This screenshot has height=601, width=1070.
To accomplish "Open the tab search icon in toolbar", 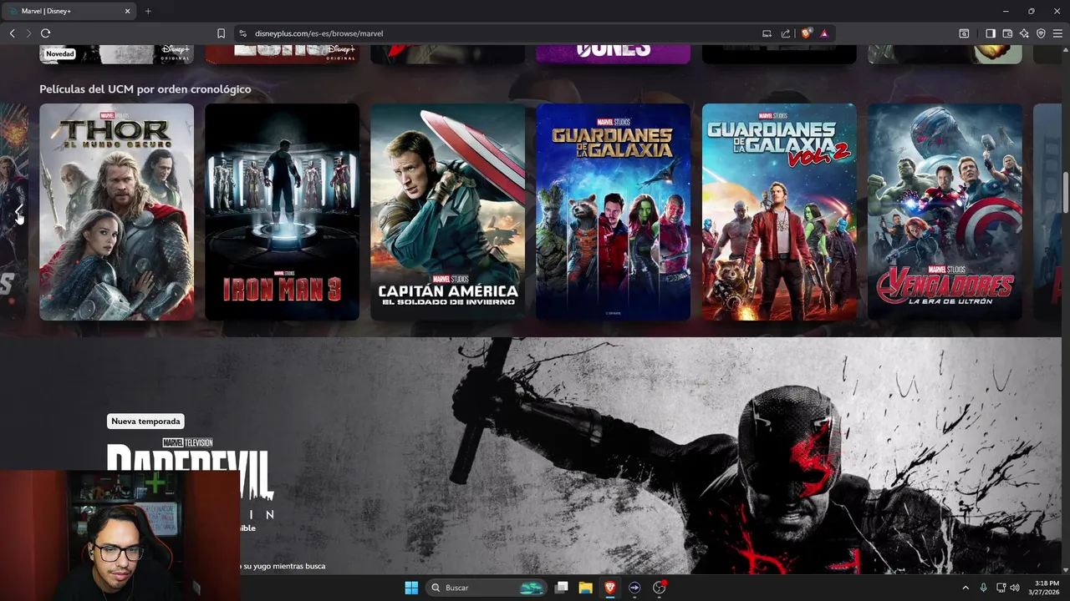I will tap(964, 33).
